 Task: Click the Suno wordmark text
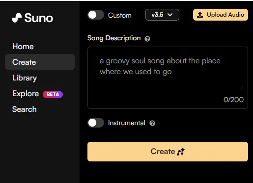click(39, 18)
